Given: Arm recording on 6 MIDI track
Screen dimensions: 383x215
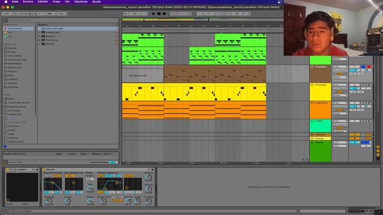Looking at the screenshot, I should point(369,121).
